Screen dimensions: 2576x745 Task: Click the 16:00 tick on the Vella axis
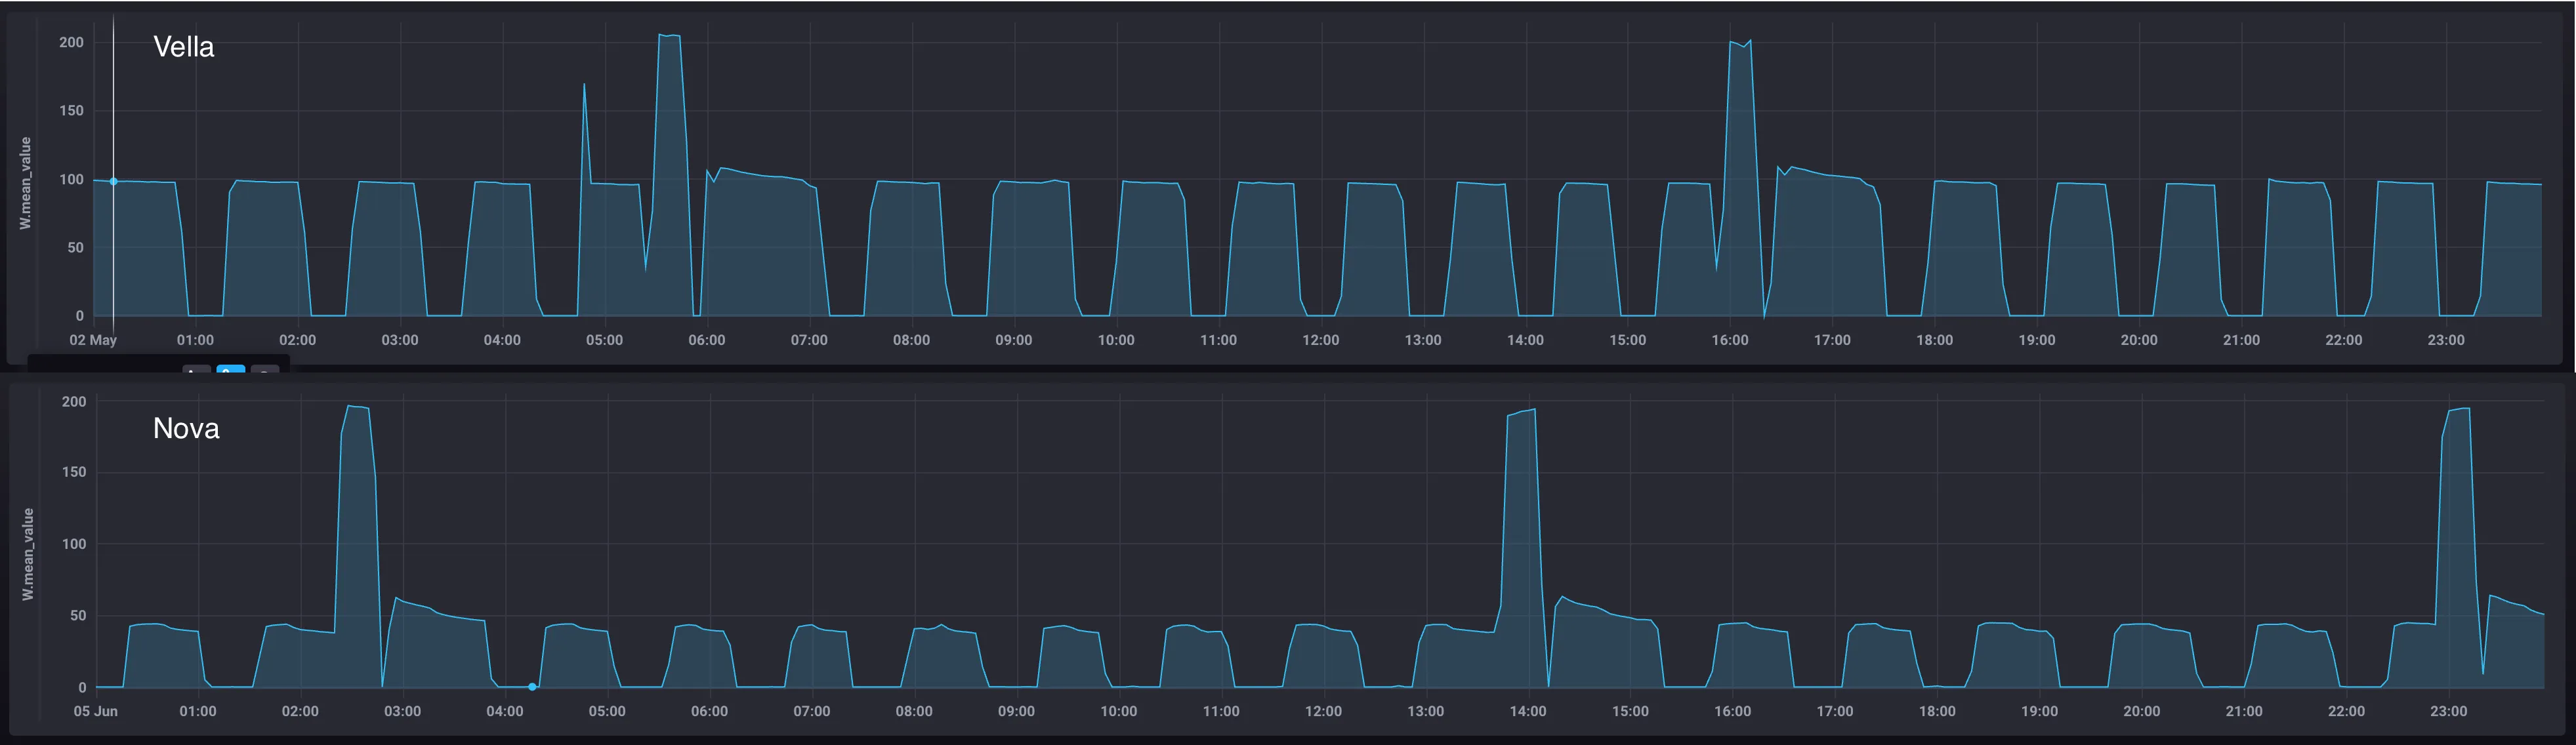(1729, 340)
